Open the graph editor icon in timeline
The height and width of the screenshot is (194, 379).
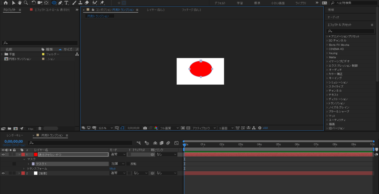(x=176, y=143)
